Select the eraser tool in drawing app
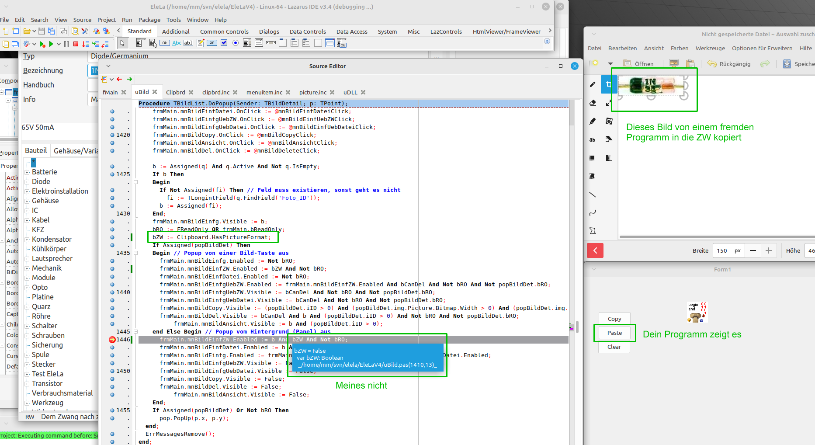Screen dimensions: 815x445 (x=593, y=103)
